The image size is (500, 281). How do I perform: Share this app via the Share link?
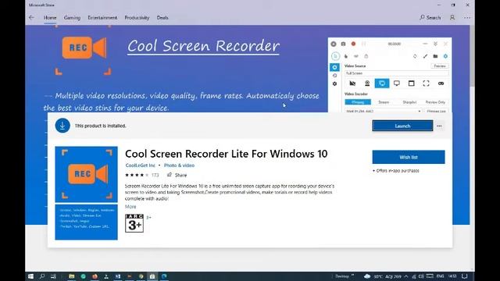pyautogui.click(x=177, y=175)
